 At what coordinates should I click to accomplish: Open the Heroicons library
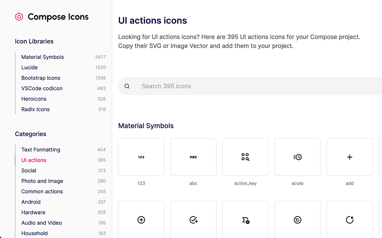[34, 99]
